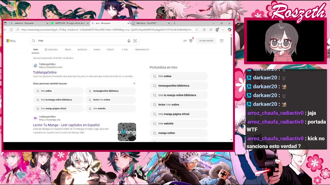Viewport: 330px width, 185px height.
Task: Click sidebar suggestion 'tmo online'
Action: [x=179, y=76]
